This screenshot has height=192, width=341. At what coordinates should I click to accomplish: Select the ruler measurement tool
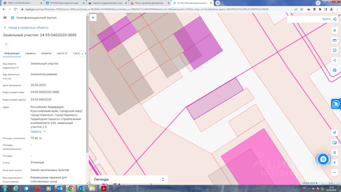pos(335,40)
